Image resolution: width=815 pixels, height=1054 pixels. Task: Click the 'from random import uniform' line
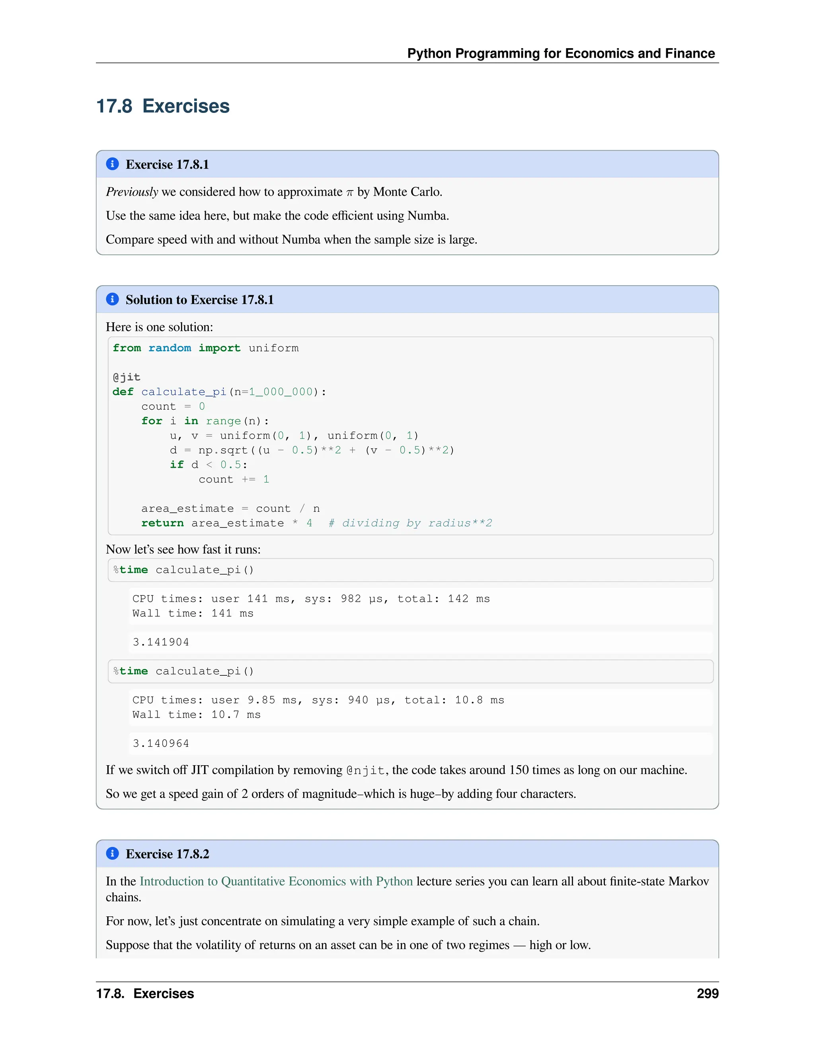[206, 348]
